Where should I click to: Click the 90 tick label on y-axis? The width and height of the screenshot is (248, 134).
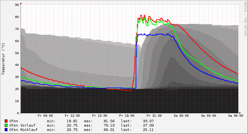pos(17,5)
